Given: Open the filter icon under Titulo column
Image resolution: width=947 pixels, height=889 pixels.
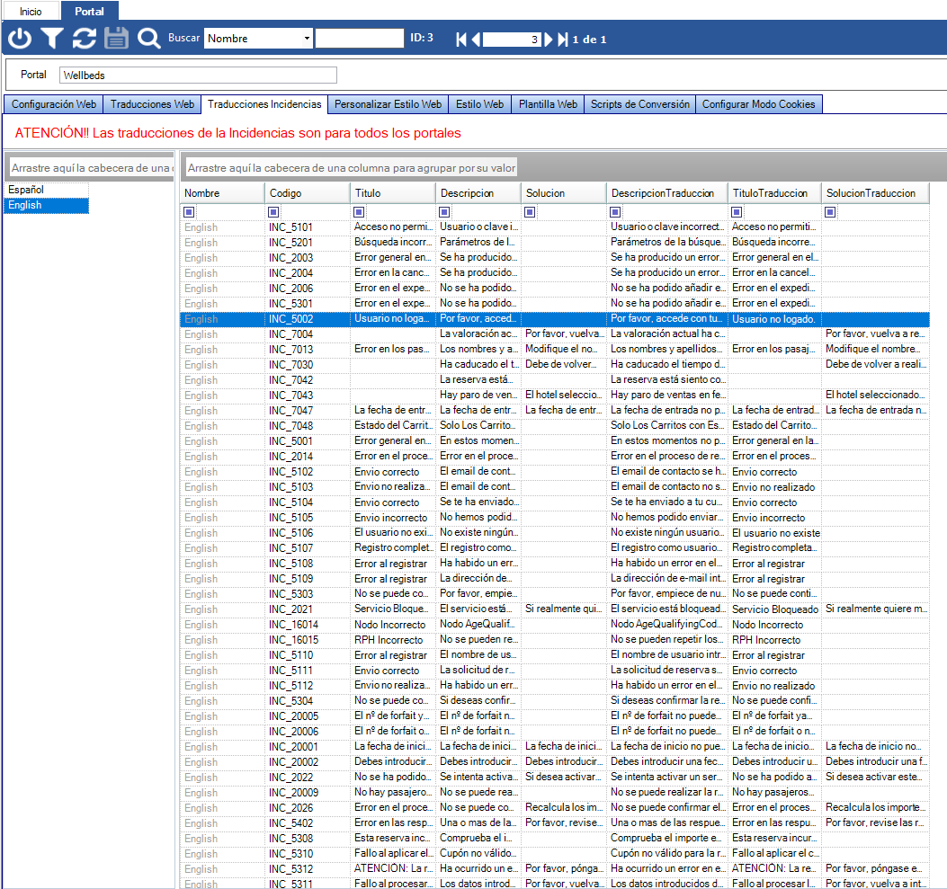Looking at the screenshot, I should pyautogui.click(x=359, y=212).
